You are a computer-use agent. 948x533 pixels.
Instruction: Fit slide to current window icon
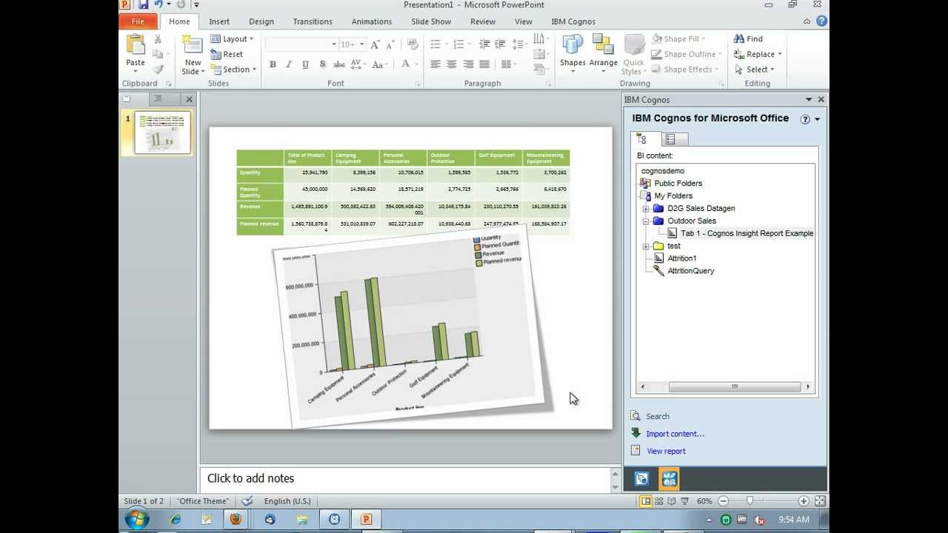point(820,501)
